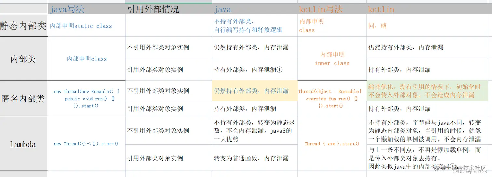Select the "内部类" row header cell
The image size is (492, 177).
click(24, 59)
